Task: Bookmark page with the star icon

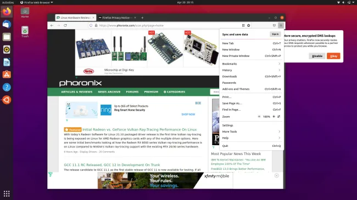Action: pyautogui.click(x=249, y=25)
